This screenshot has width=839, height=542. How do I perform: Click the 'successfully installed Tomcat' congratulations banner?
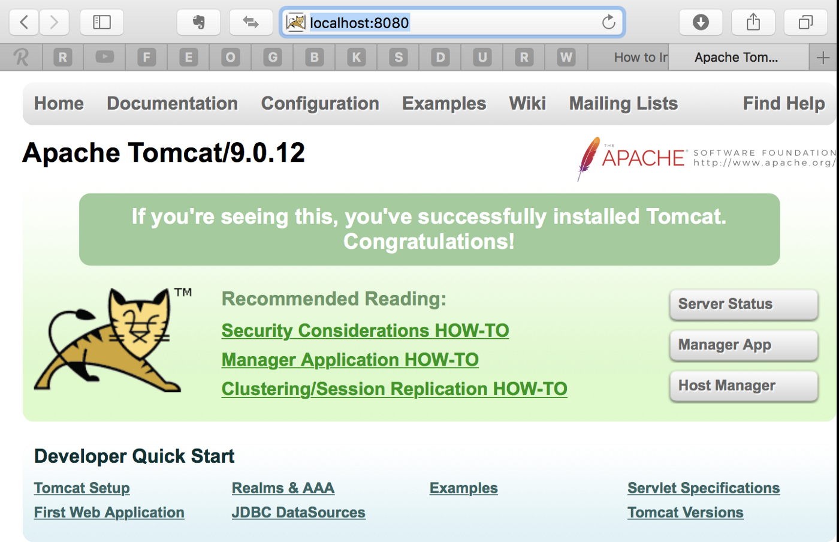point(429,229)
